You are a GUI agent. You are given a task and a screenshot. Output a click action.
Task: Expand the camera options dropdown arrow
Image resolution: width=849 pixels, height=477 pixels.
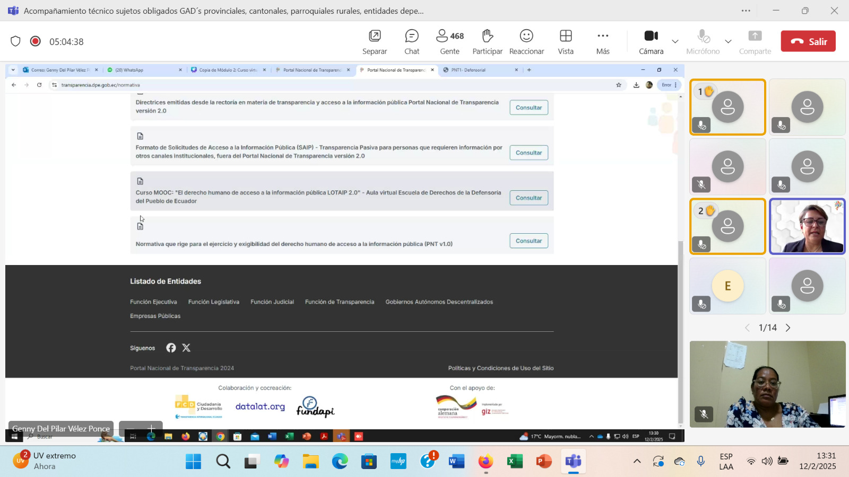point(675,41)
